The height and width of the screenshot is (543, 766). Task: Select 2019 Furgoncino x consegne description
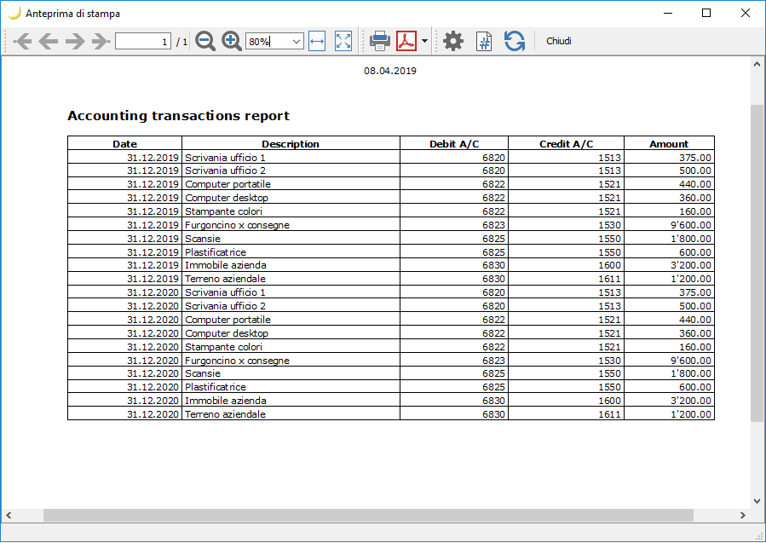291,225
